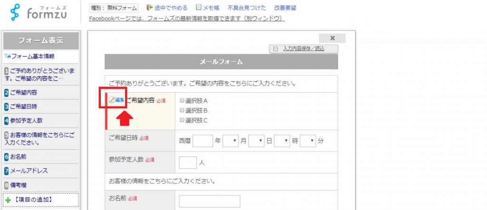Toggle the 選択肢C checkbox
This screenshot has height=210, width=487.
click(182, 120)
